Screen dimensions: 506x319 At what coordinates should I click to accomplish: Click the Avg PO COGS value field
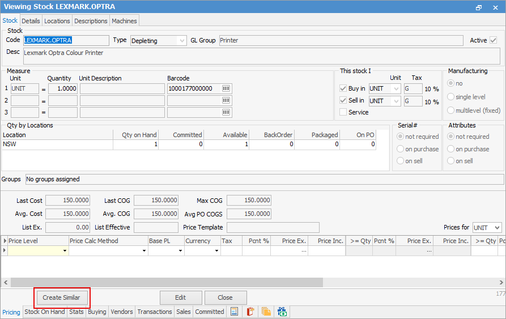[249, 214]
